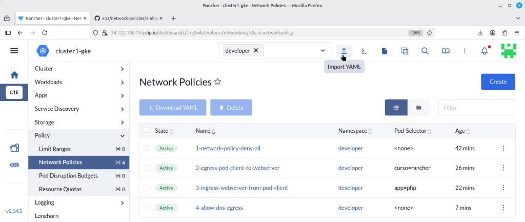This screenshot has width=525, height=222.
Task: Expand the Workloads sidebar section
Action: click(x=79, y=82)
